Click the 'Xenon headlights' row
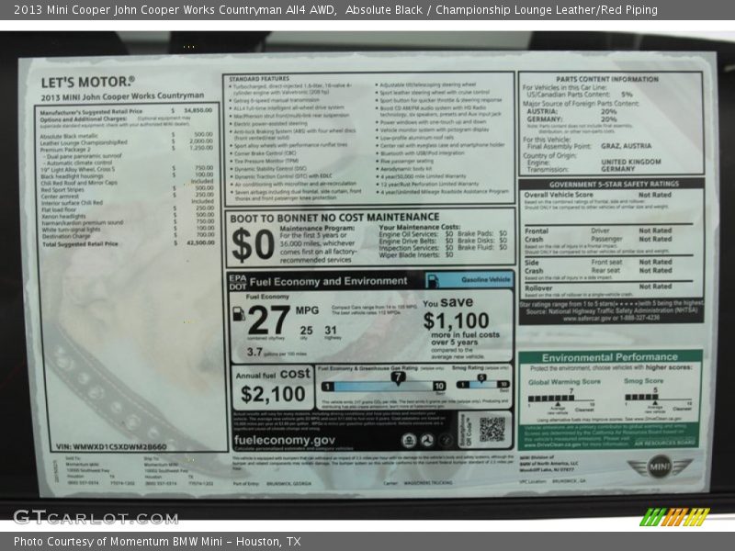 128,216
